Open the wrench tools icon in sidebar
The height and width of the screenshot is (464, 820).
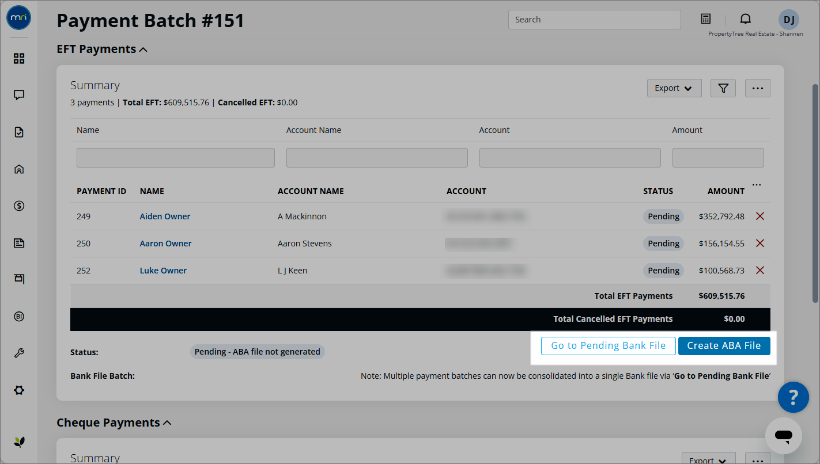pos(19,353)
